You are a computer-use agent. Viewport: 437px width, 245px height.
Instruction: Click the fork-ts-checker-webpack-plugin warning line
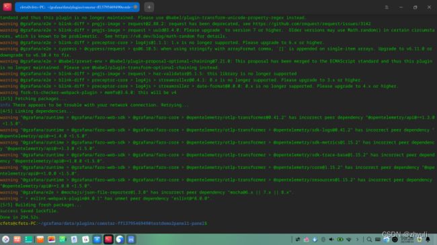coord(88,93)
